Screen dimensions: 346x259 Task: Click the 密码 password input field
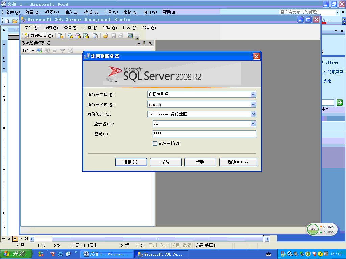(x=203, y=134)
